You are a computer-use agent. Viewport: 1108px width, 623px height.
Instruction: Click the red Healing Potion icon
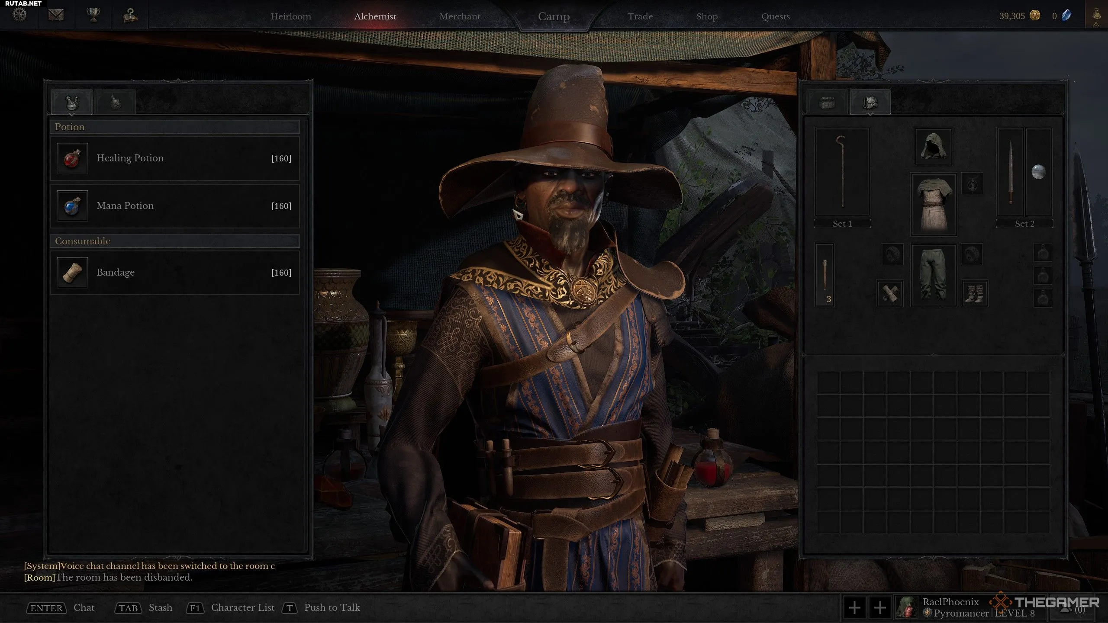(x=72, y=158)
